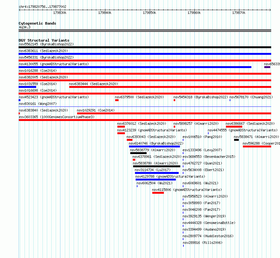The height and width of the screenshot is (258, 280).
Task: Select nsv5898257 (Almarri2020) label
Action: 196,123
